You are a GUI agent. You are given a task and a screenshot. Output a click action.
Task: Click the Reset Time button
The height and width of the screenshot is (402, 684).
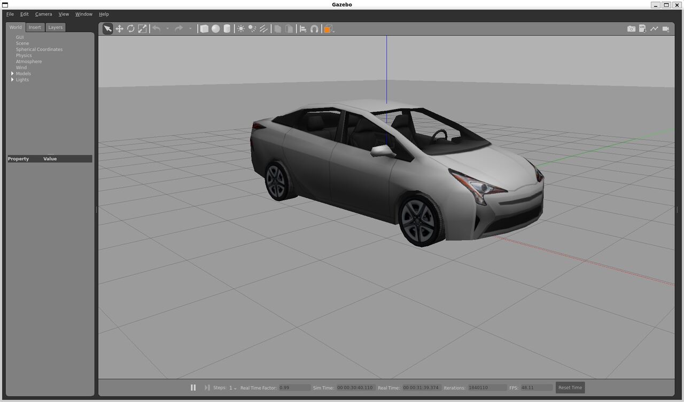570,388
